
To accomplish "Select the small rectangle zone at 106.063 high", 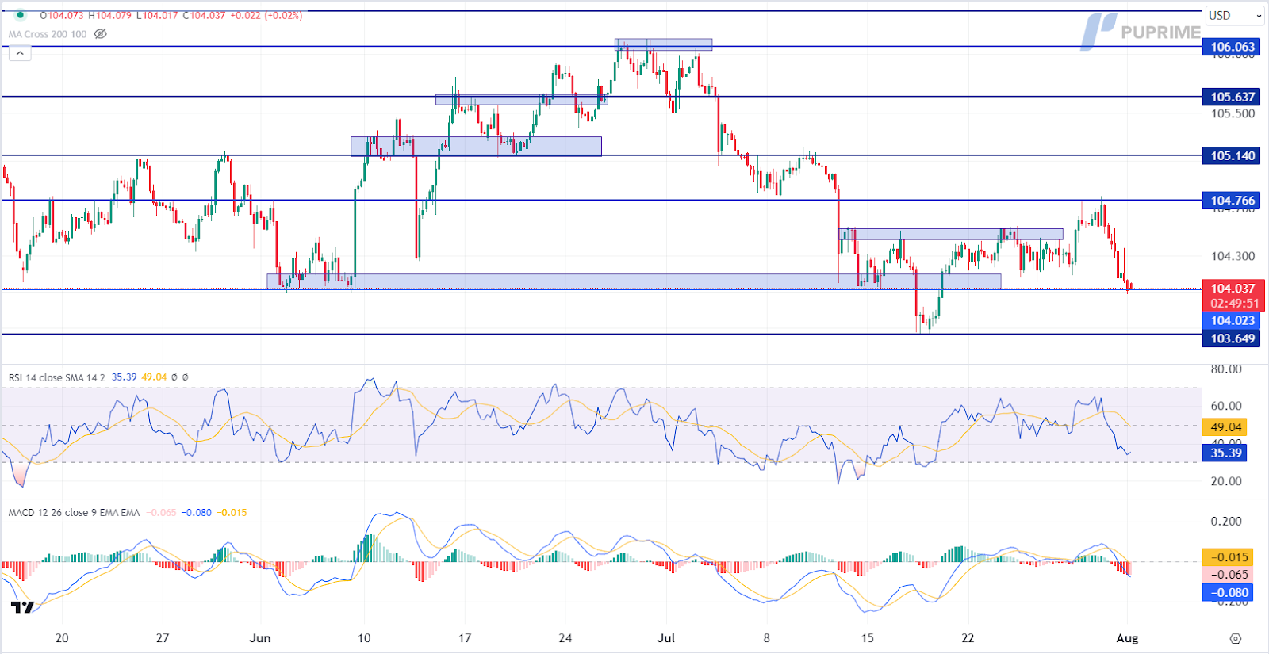I will (x=663, y=44).
